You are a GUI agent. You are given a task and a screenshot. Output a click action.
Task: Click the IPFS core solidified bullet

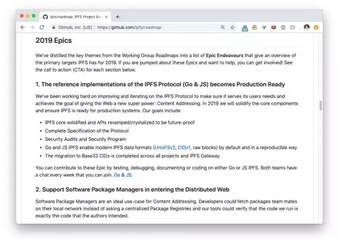(x=120, y=123)
